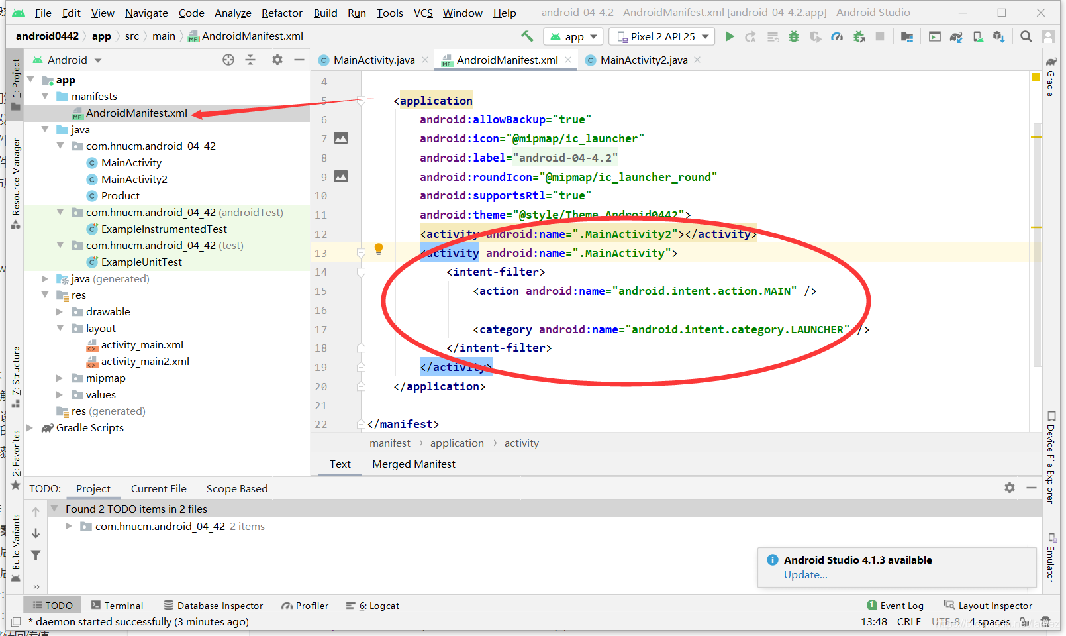Switch to Merged Manifest tab
Screen dimensions: 1066x636
pyautogui.click(x=414, y=464)
